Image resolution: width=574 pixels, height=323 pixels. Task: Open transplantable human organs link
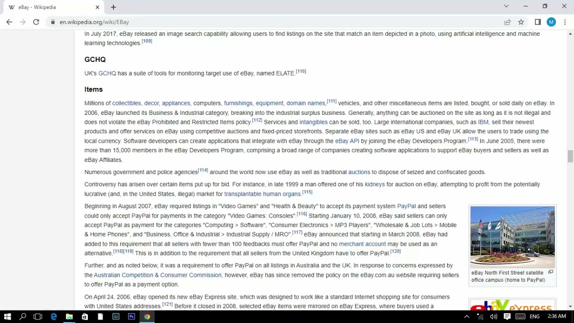pos(262,194)
